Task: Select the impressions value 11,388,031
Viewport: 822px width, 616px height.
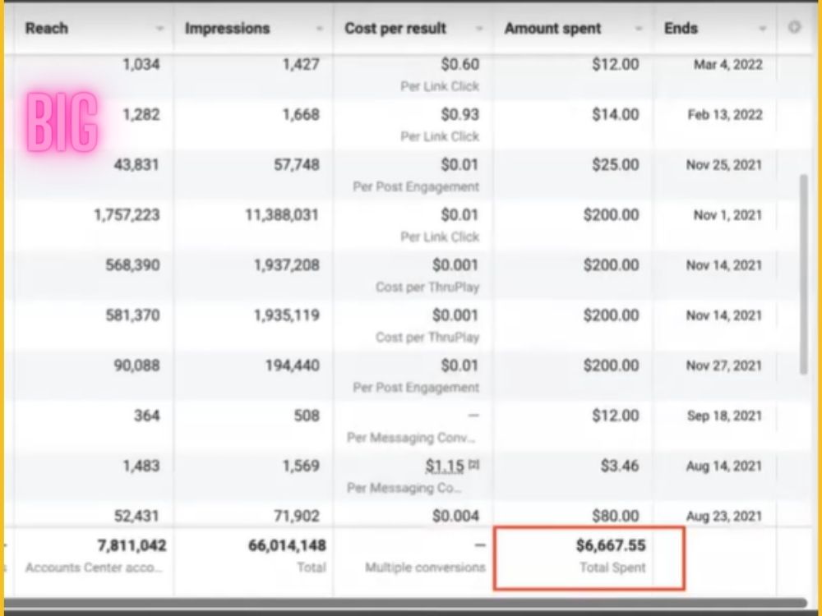Action: [282, 215]
